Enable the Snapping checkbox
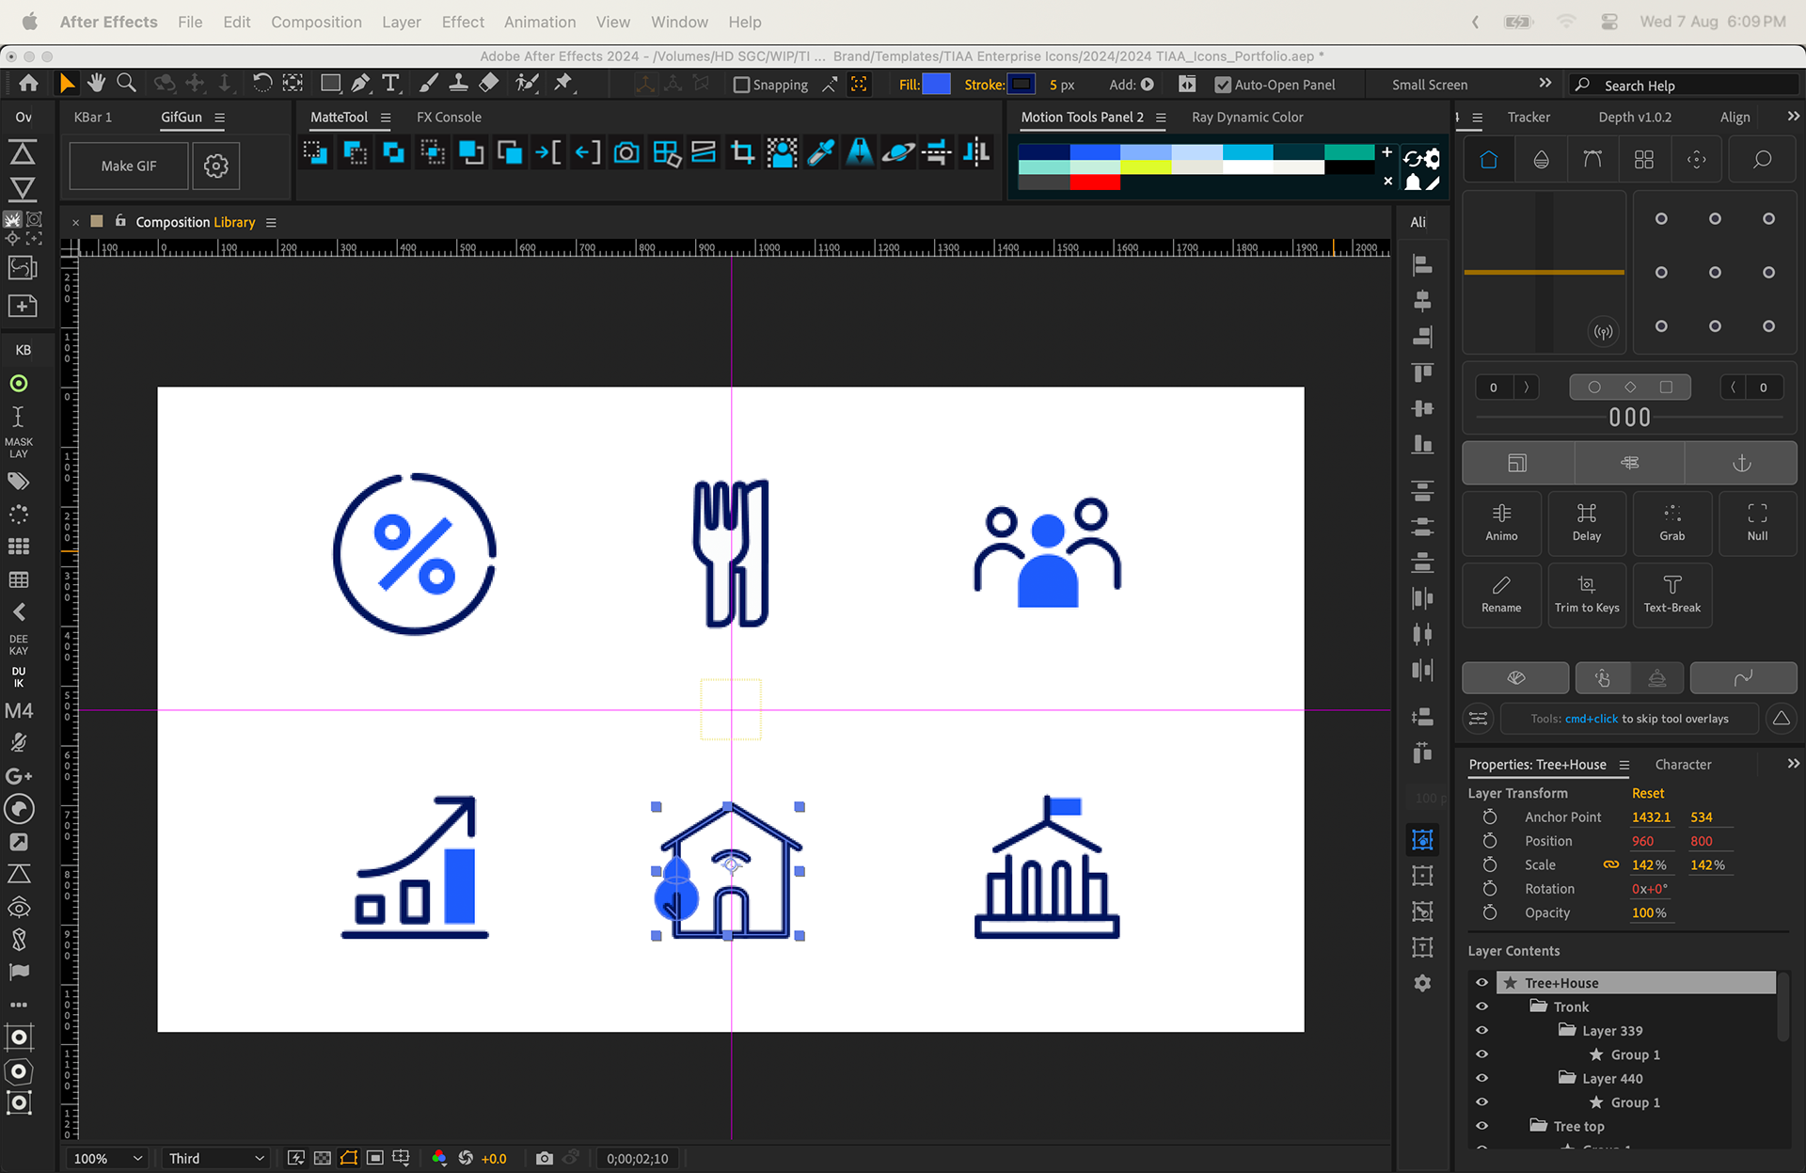The image size is (1806, 1173). (741, 85)
